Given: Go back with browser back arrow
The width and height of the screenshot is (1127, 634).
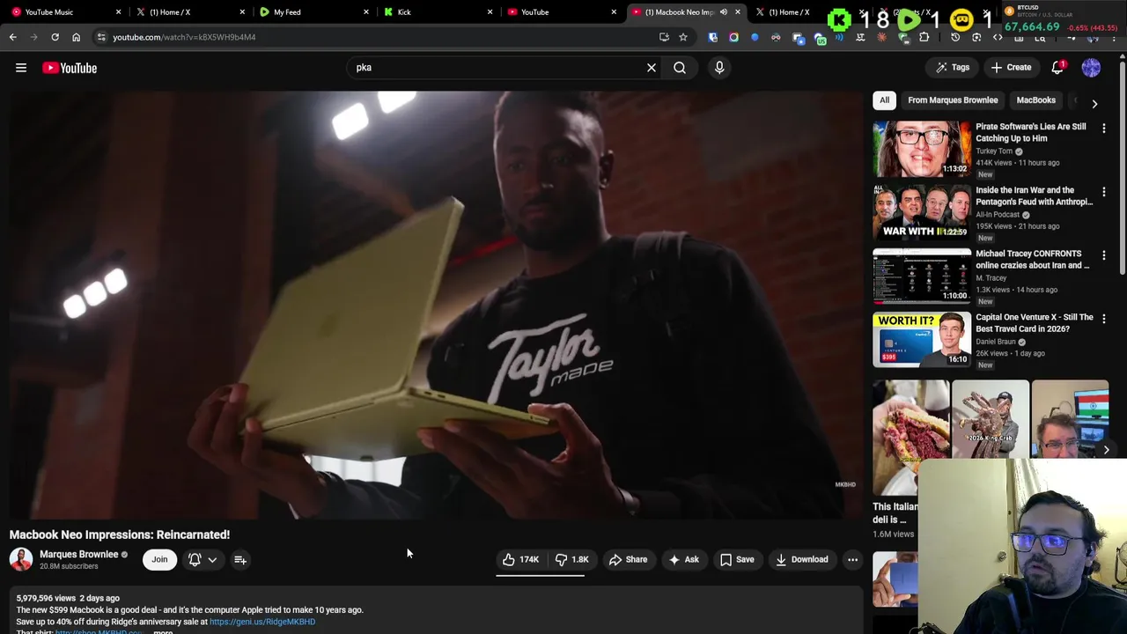Looking at the screenshot, I should (x=12, y=37).
